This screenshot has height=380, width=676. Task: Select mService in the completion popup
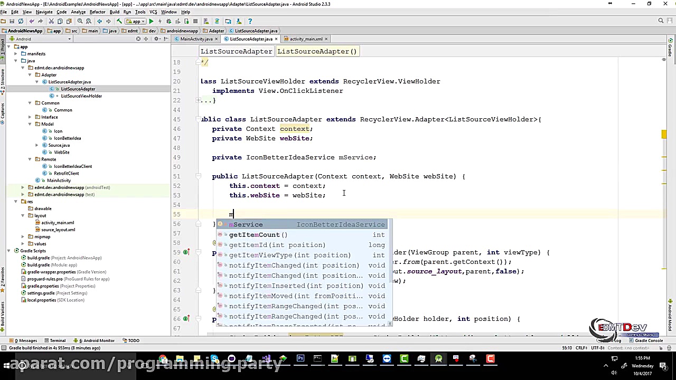[304, 225]
